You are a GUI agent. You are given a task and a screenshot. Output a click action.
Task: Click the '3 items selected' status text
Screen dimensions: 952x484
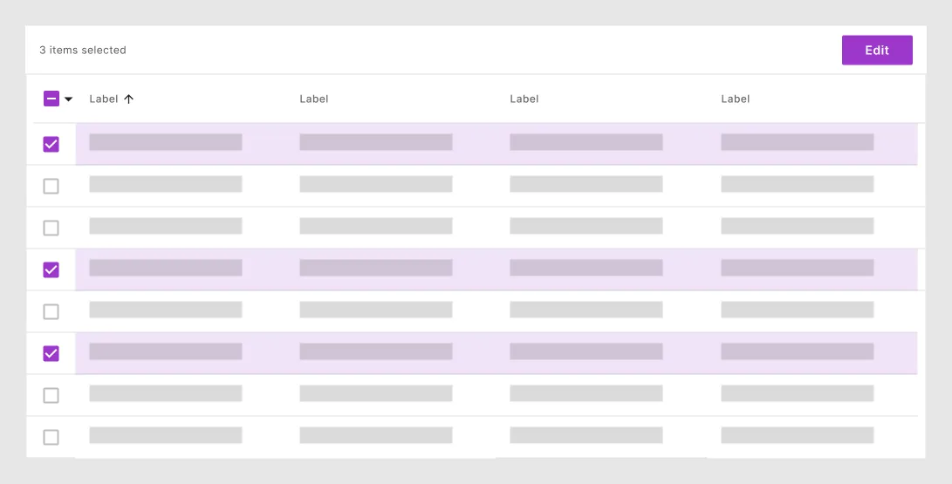pos(83,51)
